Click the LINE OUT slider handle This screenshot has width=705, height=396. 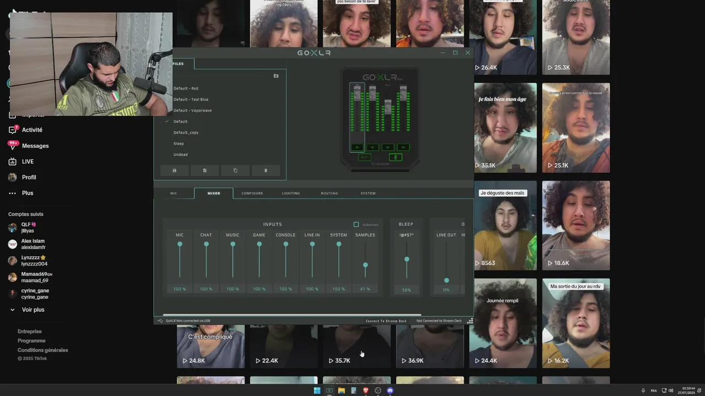tap(446, 280)
